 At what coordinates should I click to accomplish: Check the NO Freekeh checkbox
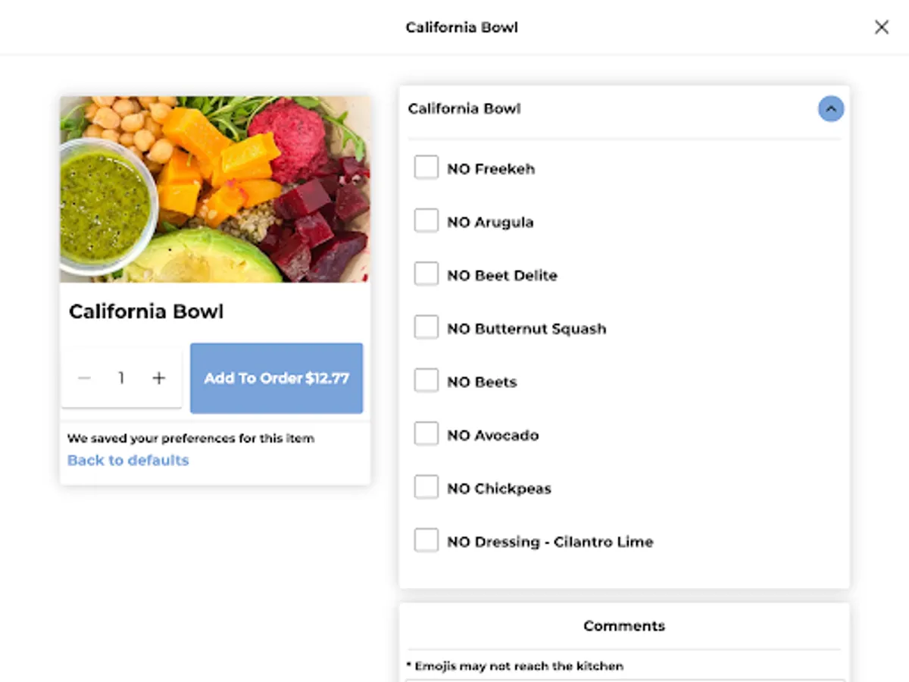tap(426, 167)
